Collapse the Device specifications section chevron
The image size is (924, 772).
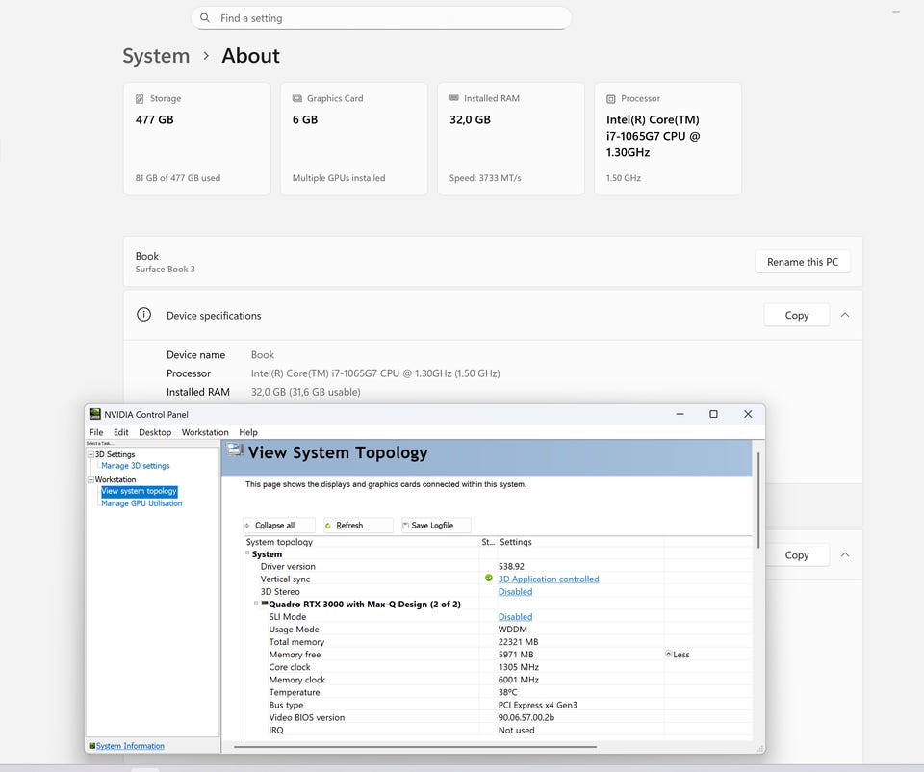coord(845,315)
